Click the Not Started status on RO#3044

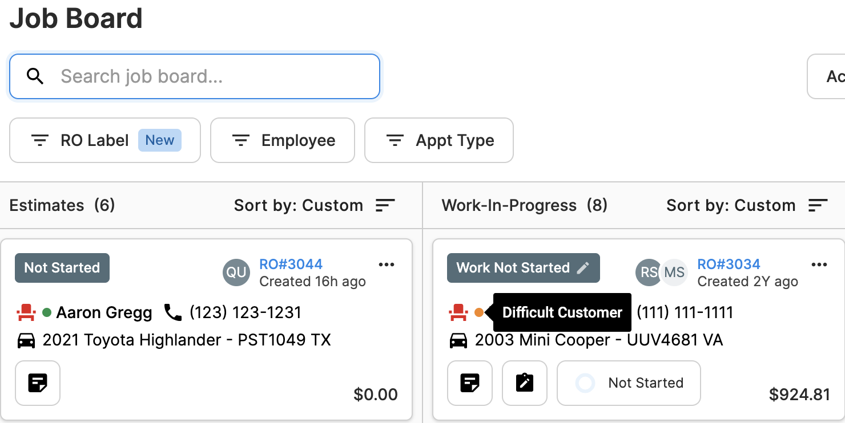pos(62,268)
